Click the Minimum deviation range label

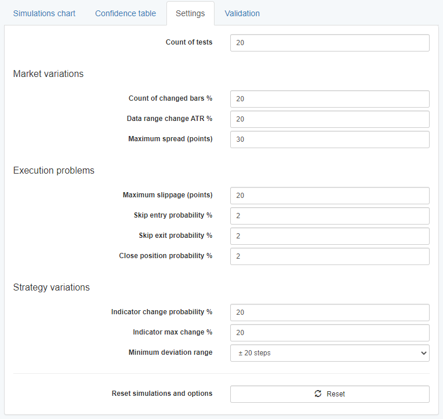170,352
